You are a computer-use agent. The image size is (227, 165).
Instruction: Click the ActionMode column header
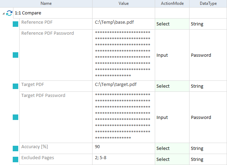pos(172,3)
